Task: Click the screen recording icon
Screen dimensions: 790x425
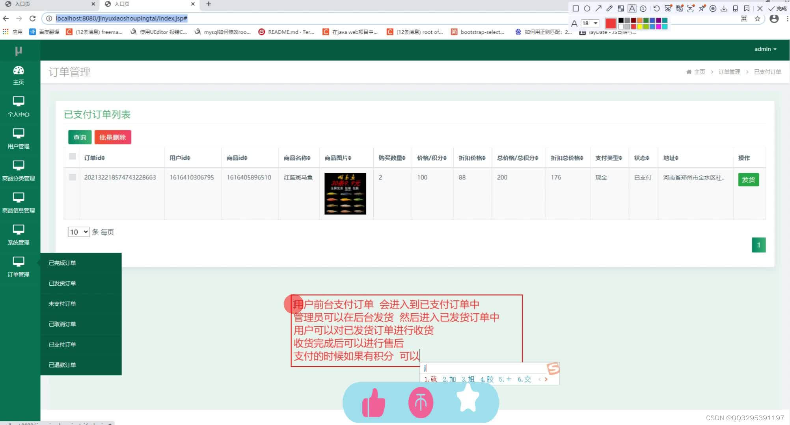Action: click(713, 8)
